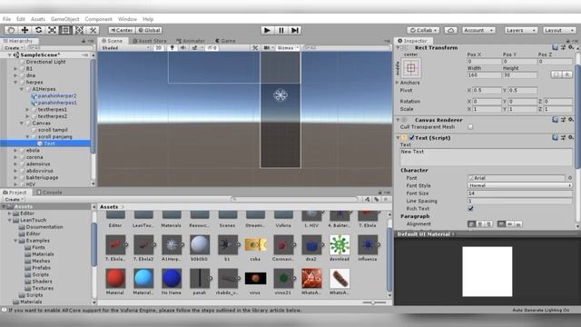The height and width of the screenshot is (327, 581).
Task: Select scroll panjang in Hierarchy
Action: point(55,137)
